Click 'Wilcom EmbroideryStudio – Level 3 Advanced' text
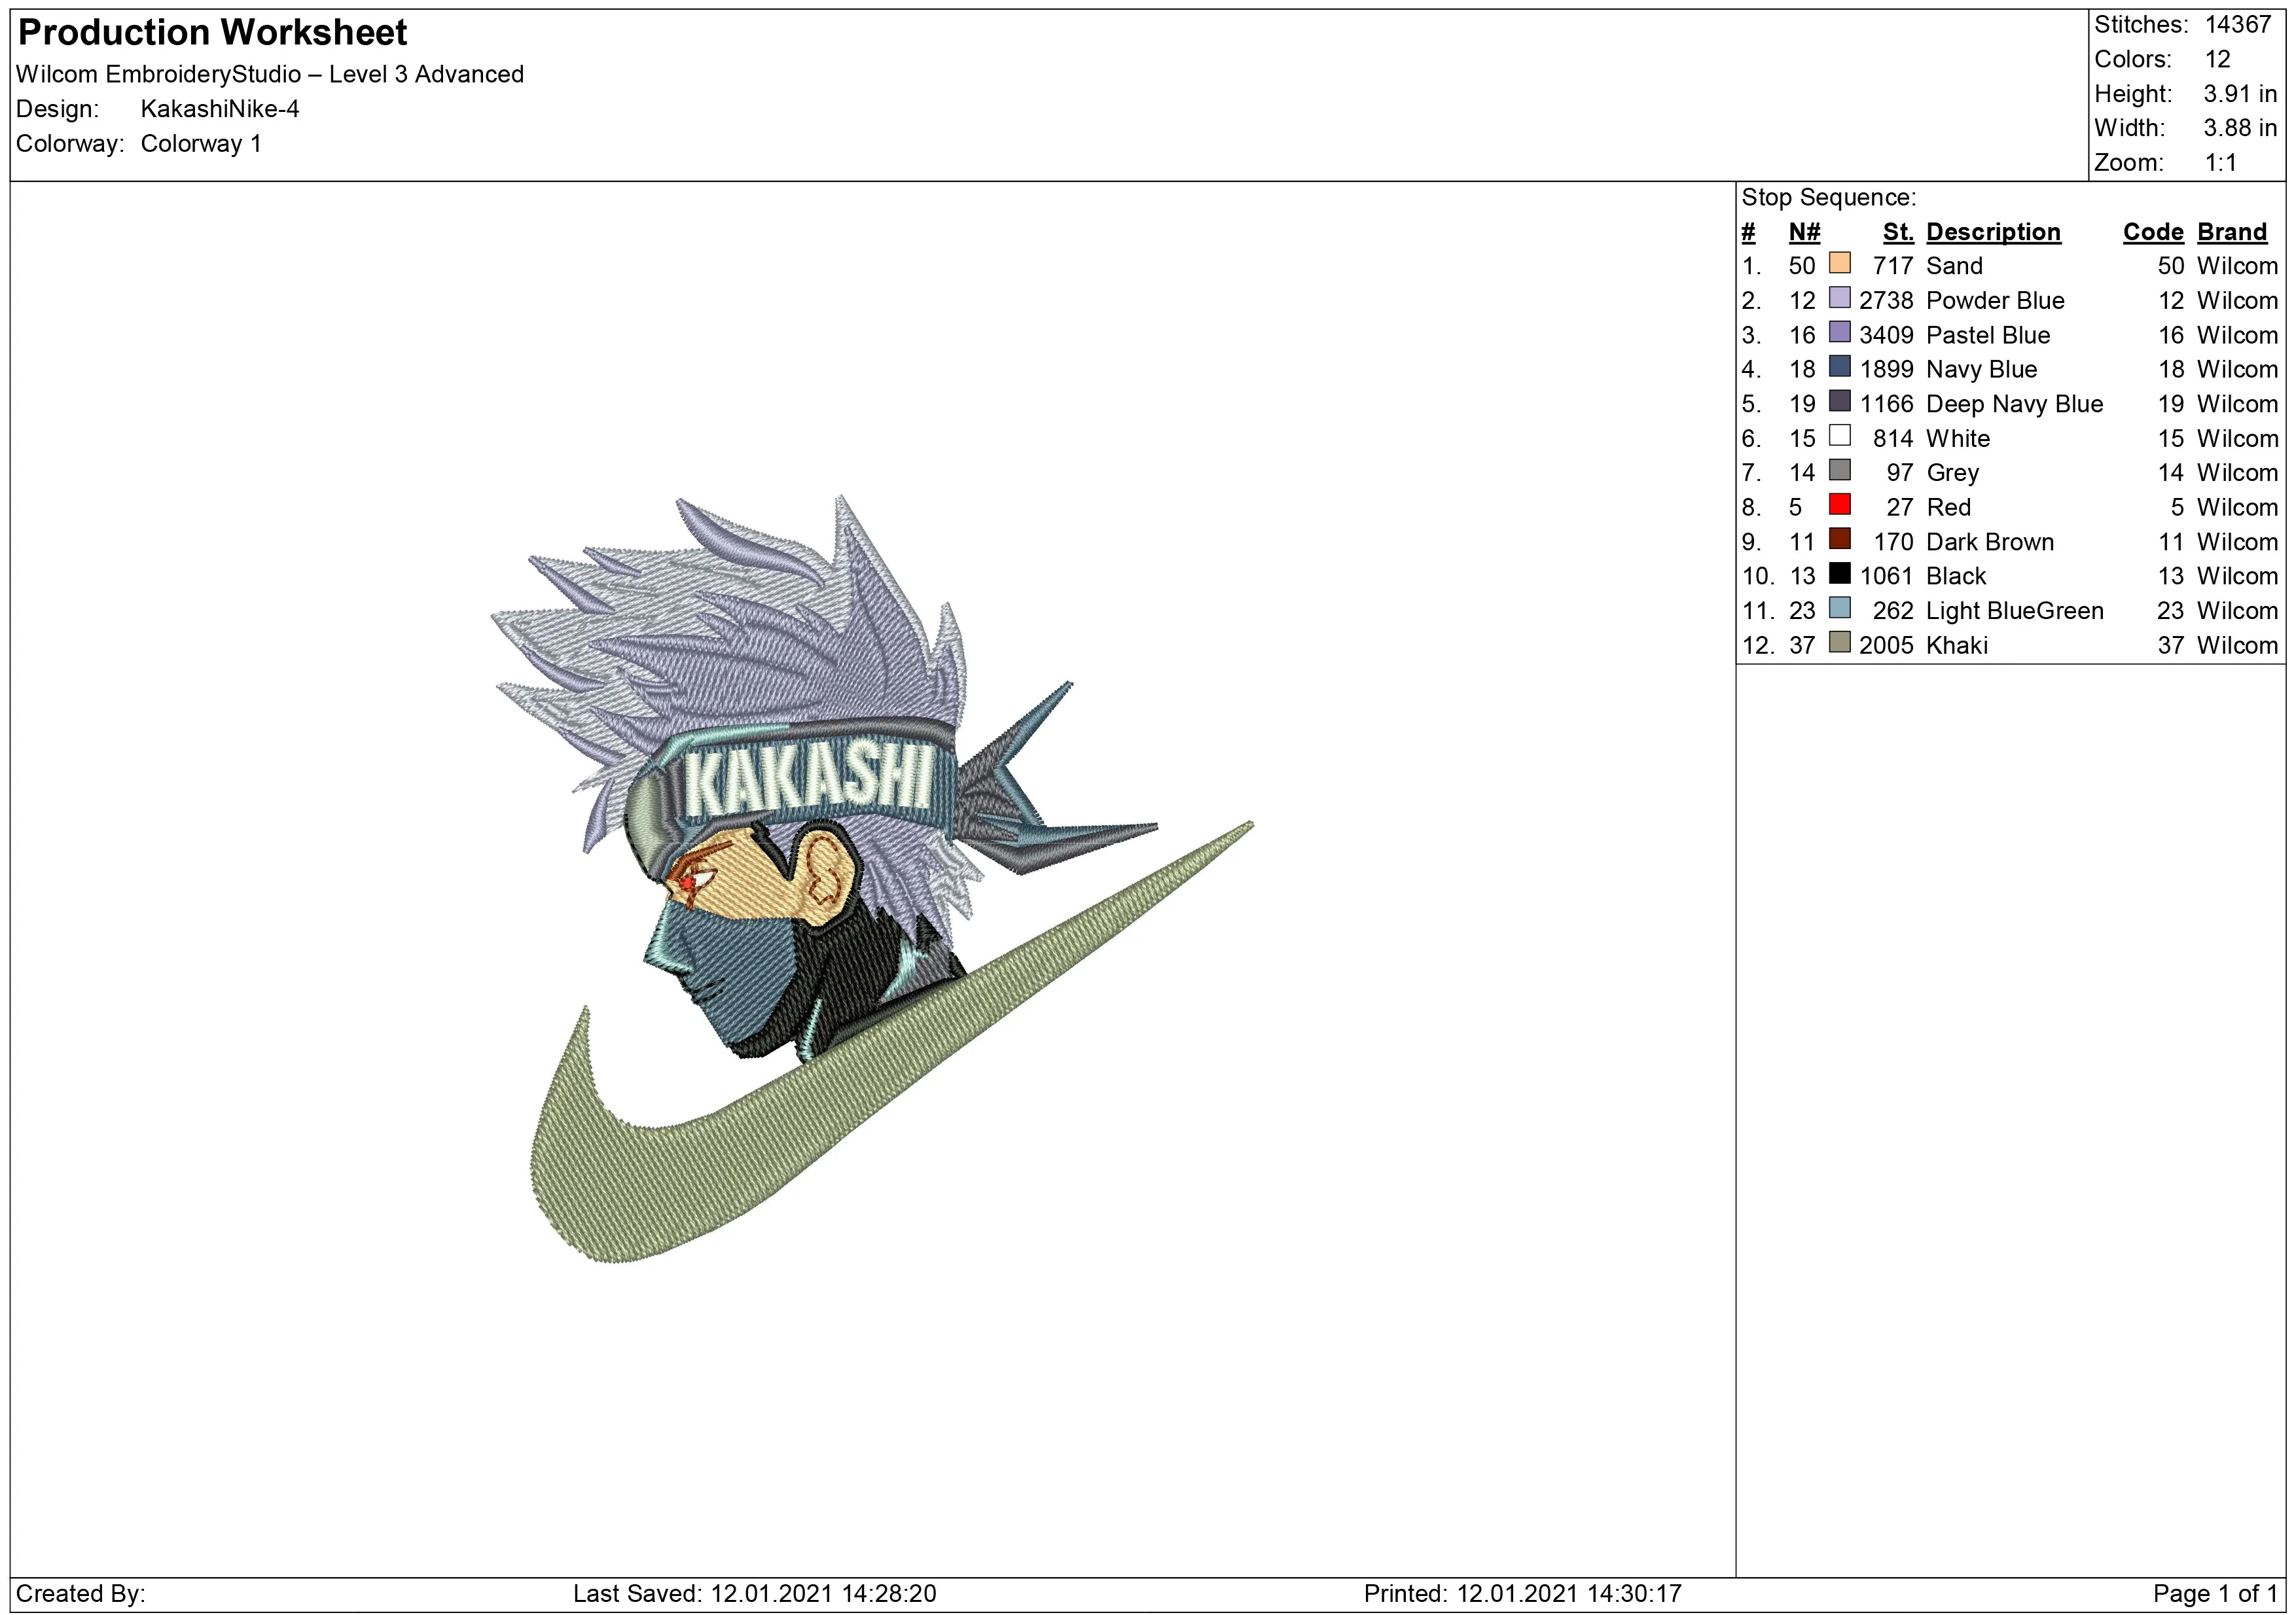The width and height of the screenshot is (2296, 1615). [x=270, y=75]
